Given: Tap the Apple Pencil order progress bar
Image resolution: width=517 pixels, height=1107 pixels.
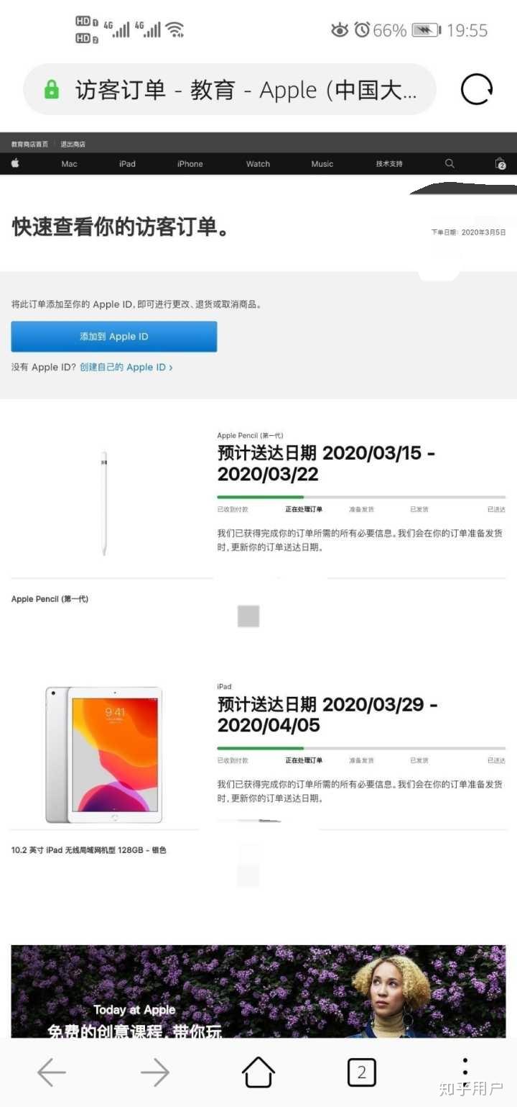Looking at the screenshot, I should coord(361,497).
